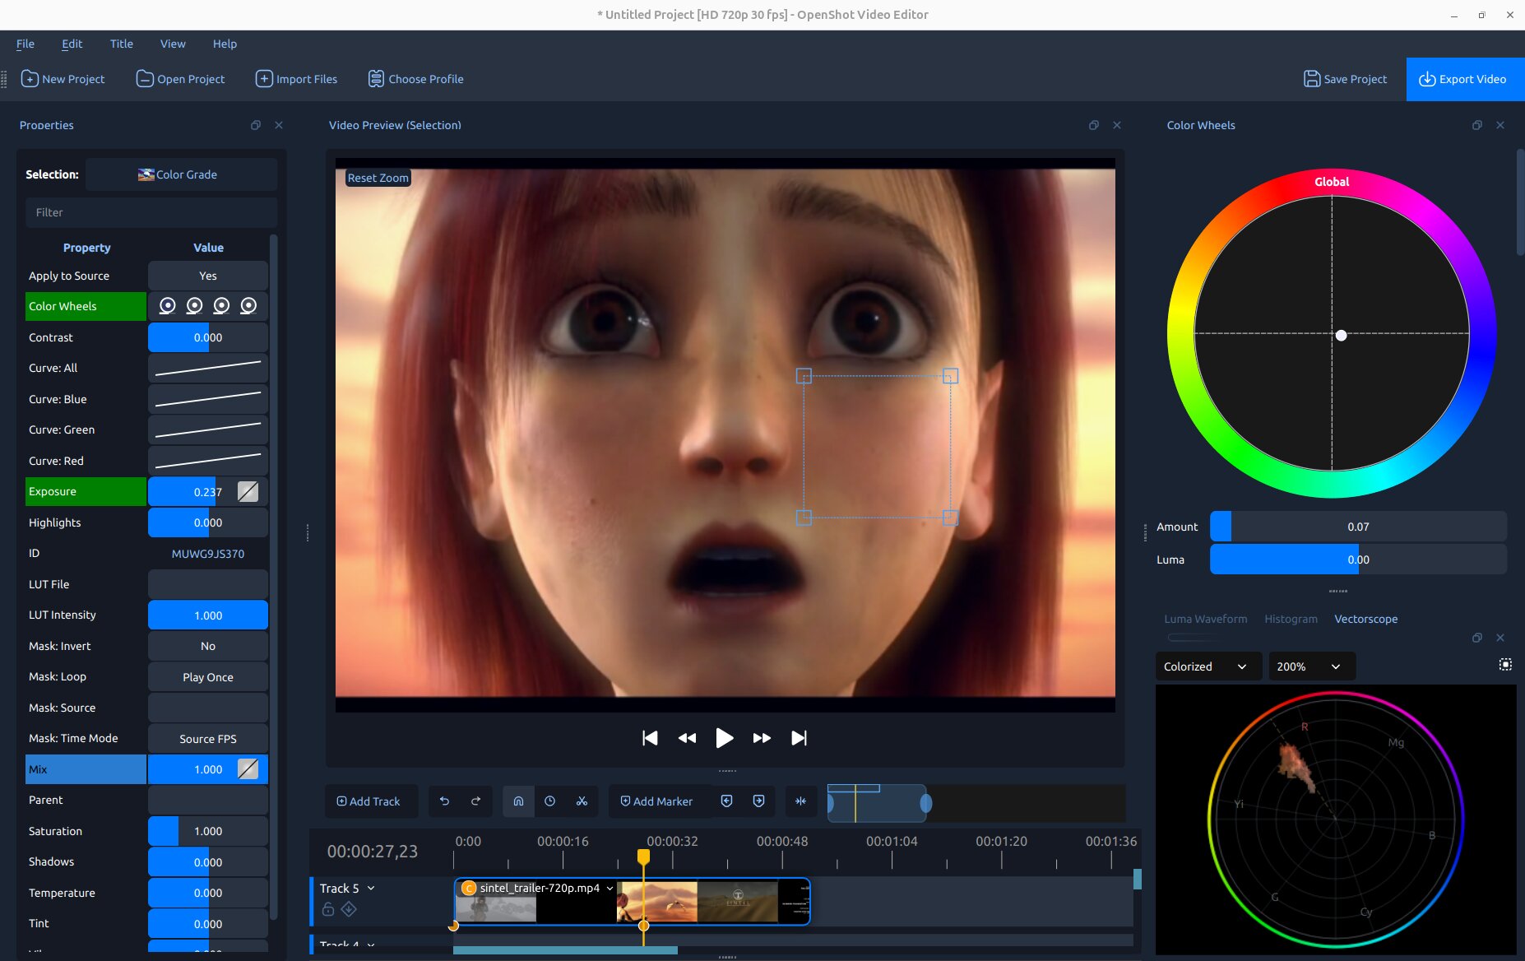Float the Properties panel
Viewport: 1525px width, 961px height.
pos(256,125)
